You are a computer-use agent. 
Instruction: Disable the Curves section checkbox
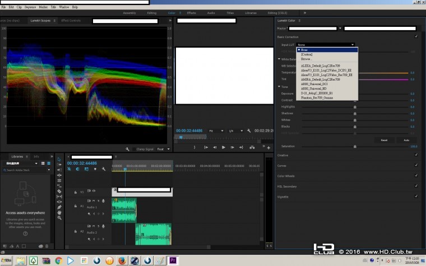pyautogui.click(x=416, y=165)
